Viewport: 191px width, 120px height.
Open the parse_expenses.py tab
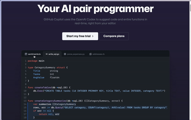point(74,54)
